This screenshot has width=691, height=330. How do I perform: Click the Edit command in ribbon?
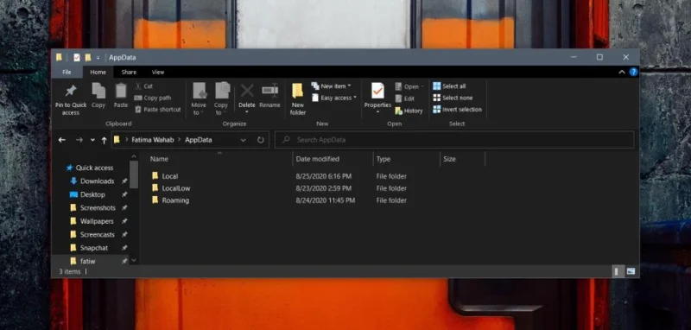(405, 98)
